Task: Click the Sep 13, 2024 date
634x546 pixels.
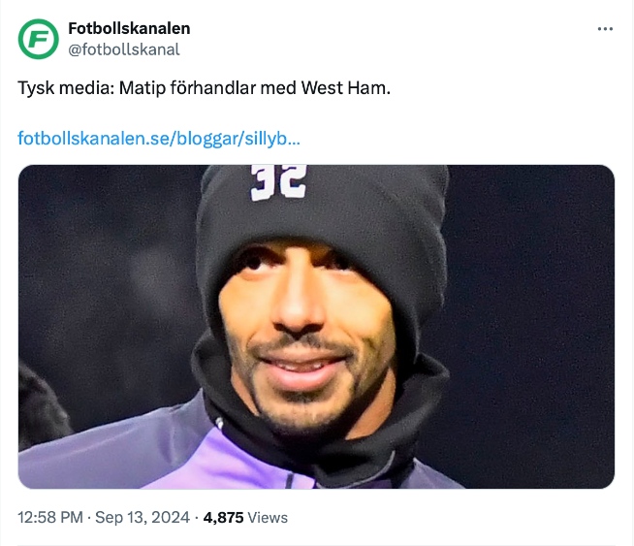Action: [143, 517]
